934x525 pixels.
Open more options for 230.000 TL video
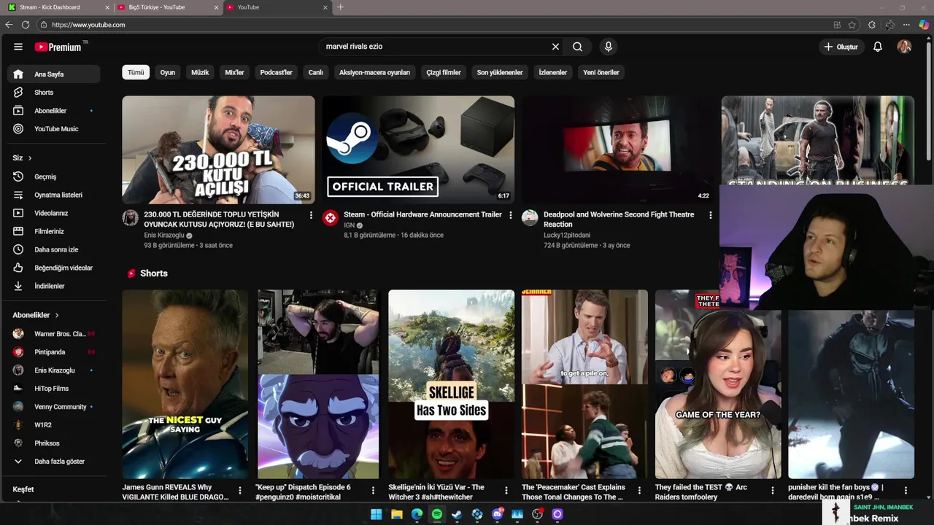tap(311, 215)
